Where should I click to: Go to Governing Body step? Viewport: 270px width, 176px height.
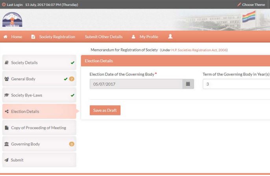click(x=39, y=144)
